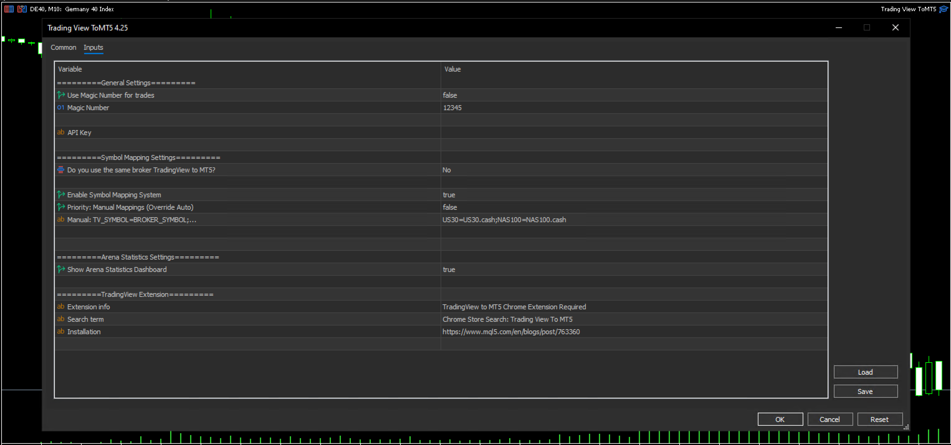Image resolution: width=951 pixels, height=445 pixels.
Task: Click the second chart-bars icon in chart header
Action: [x=22, y=9]
